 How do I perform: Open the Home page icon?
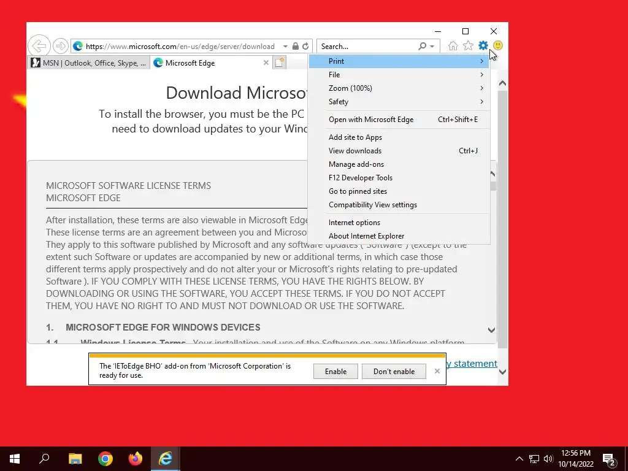[453, 45]
